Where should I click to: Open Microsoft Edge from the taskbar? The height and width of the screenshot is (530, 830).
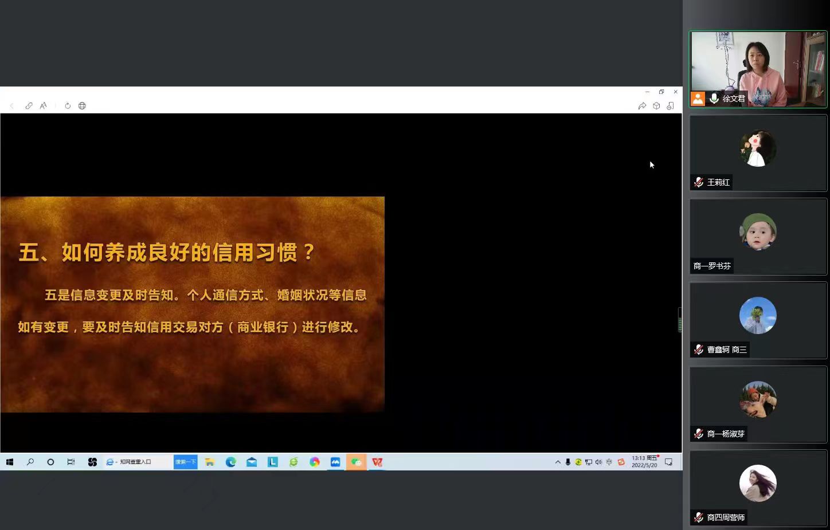(231, 462)
